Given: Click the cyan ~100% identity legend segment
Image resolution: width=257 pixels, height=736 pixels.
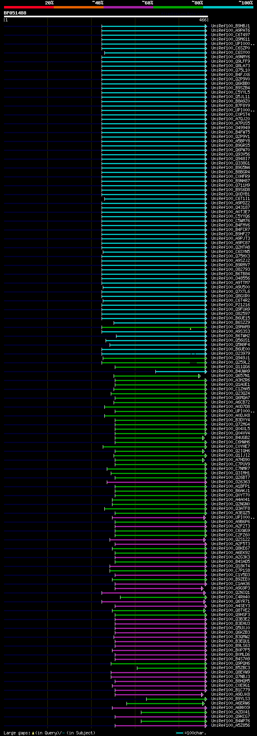Looking at the screenshot, I should (228, 7).
